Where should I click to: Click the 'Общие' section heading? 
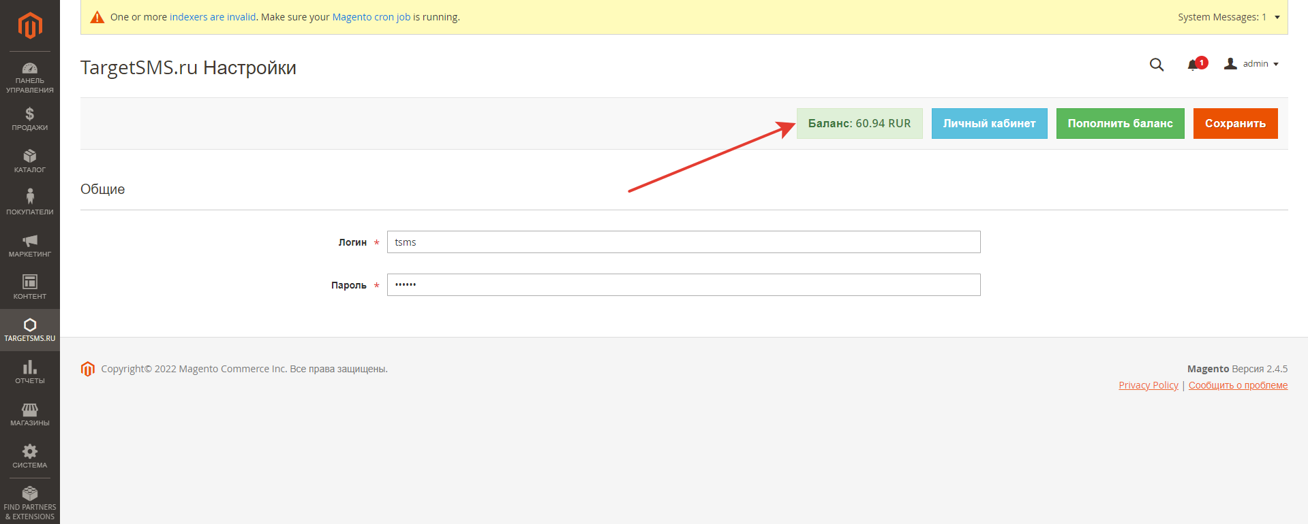click(103, 189)
